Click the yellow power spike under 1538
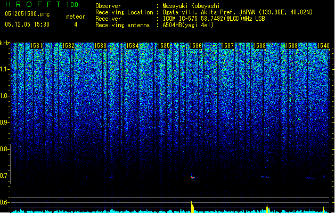The height and width of the screenshot is (213, 335). coord(267,209)
